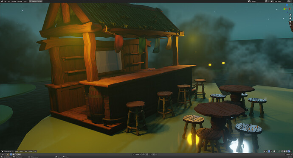
Task: Open the viewport Select menu
Action: pos(22,152)
